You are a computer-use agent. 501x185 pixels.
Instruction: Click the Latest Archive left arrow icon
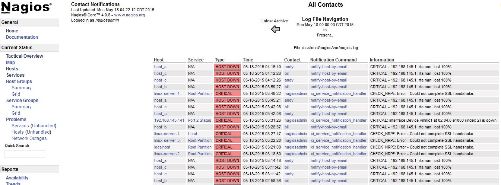coord(275,29)
